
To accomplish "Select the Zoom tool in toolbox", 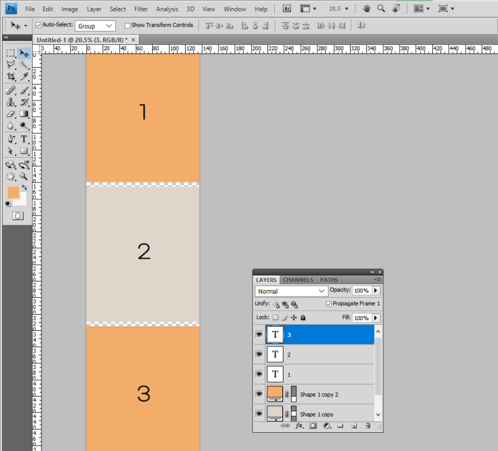I will [24, 177].
